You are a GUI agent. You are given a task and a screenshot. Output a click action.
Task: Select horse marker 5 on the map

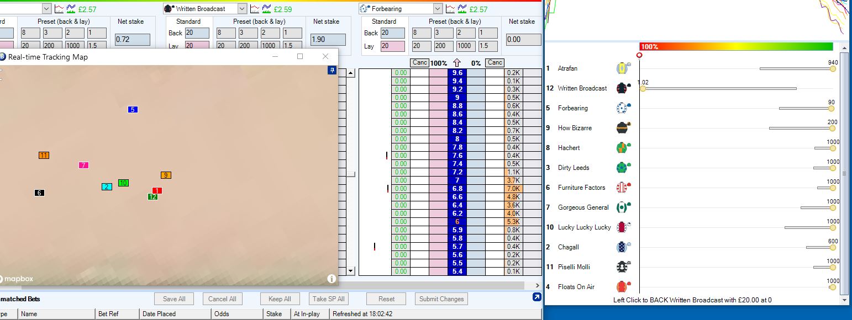coord(133,110)
